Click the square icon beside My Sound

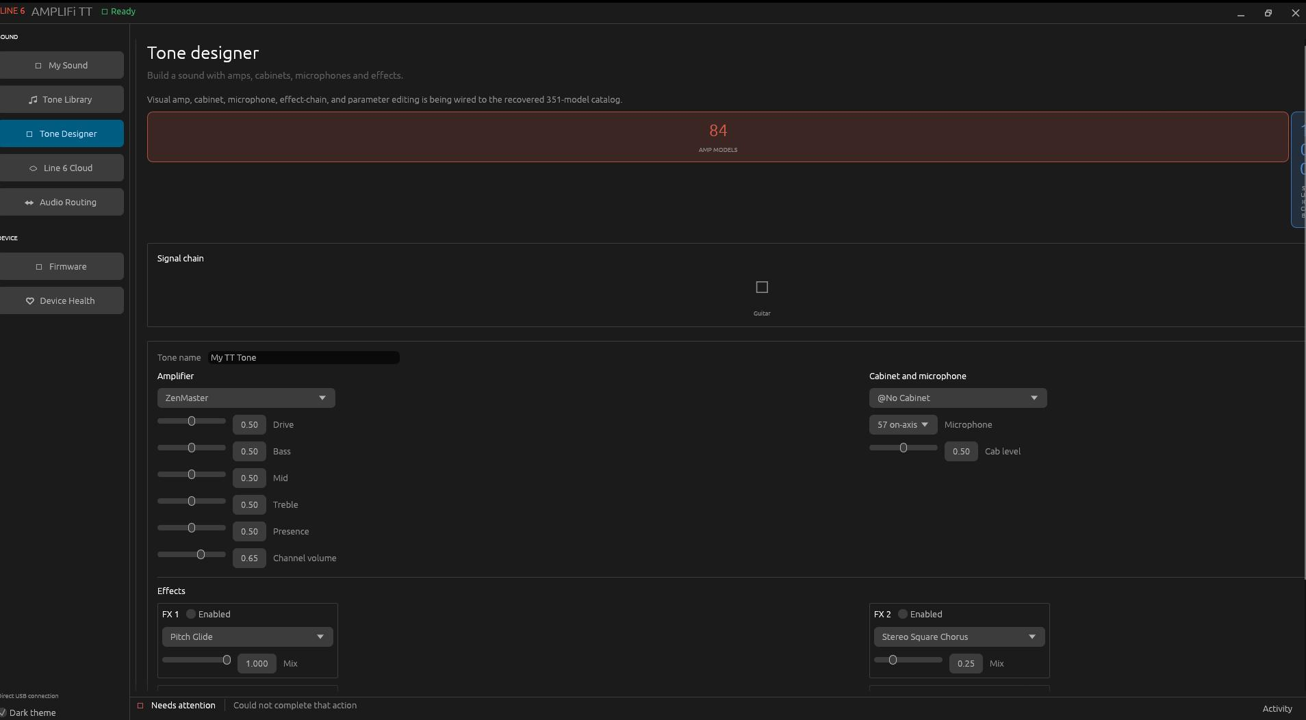pos(38,66)
